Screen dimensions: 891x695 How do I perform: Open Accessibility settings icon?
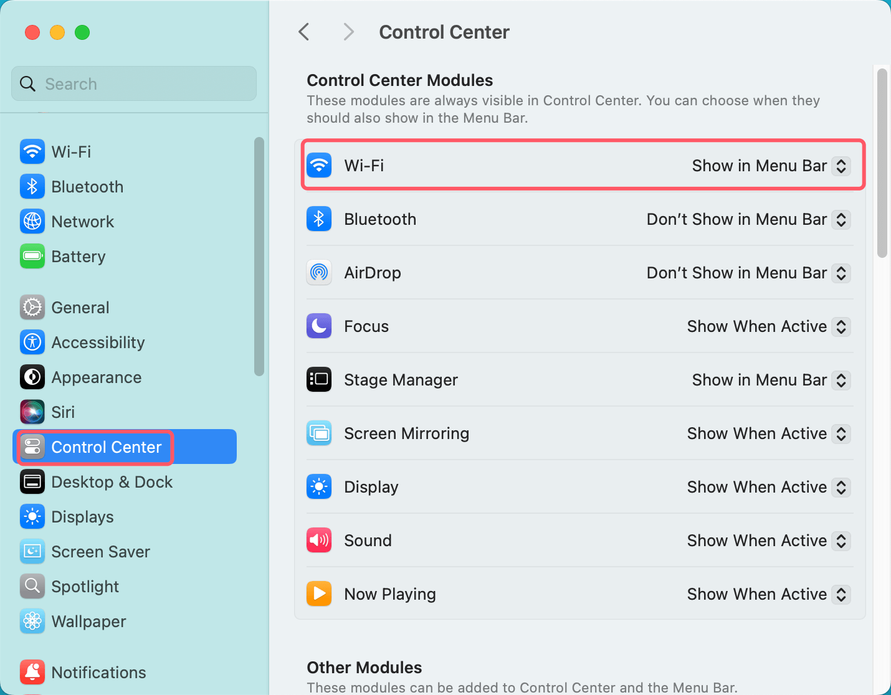(32, 342)
